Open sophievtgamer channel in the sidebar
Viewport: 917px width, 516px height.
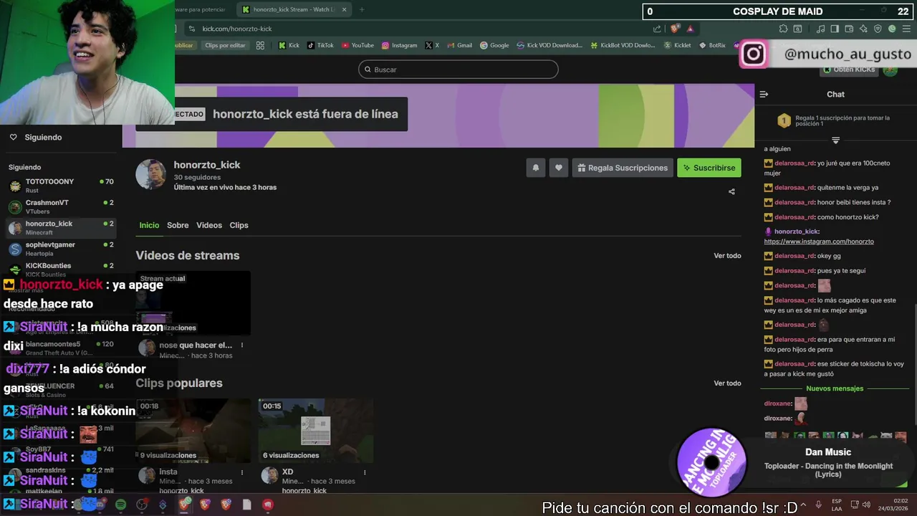pos(62,249)
